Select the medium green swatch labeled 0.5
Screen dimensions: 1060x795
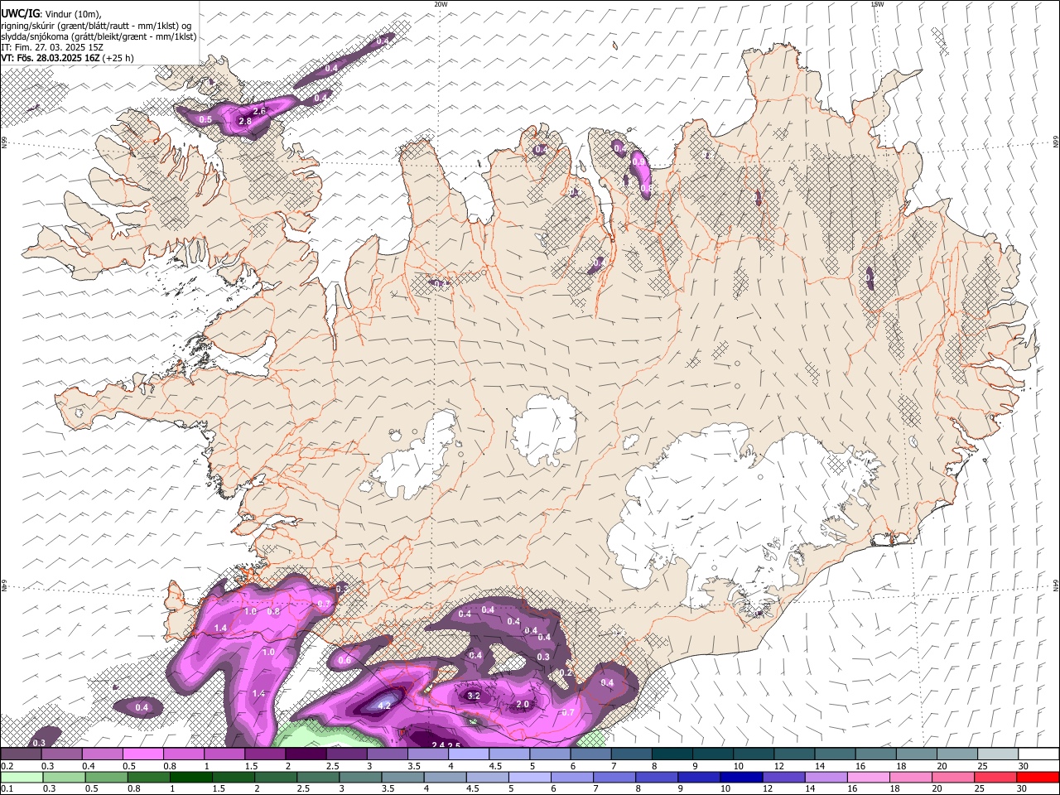107,777
